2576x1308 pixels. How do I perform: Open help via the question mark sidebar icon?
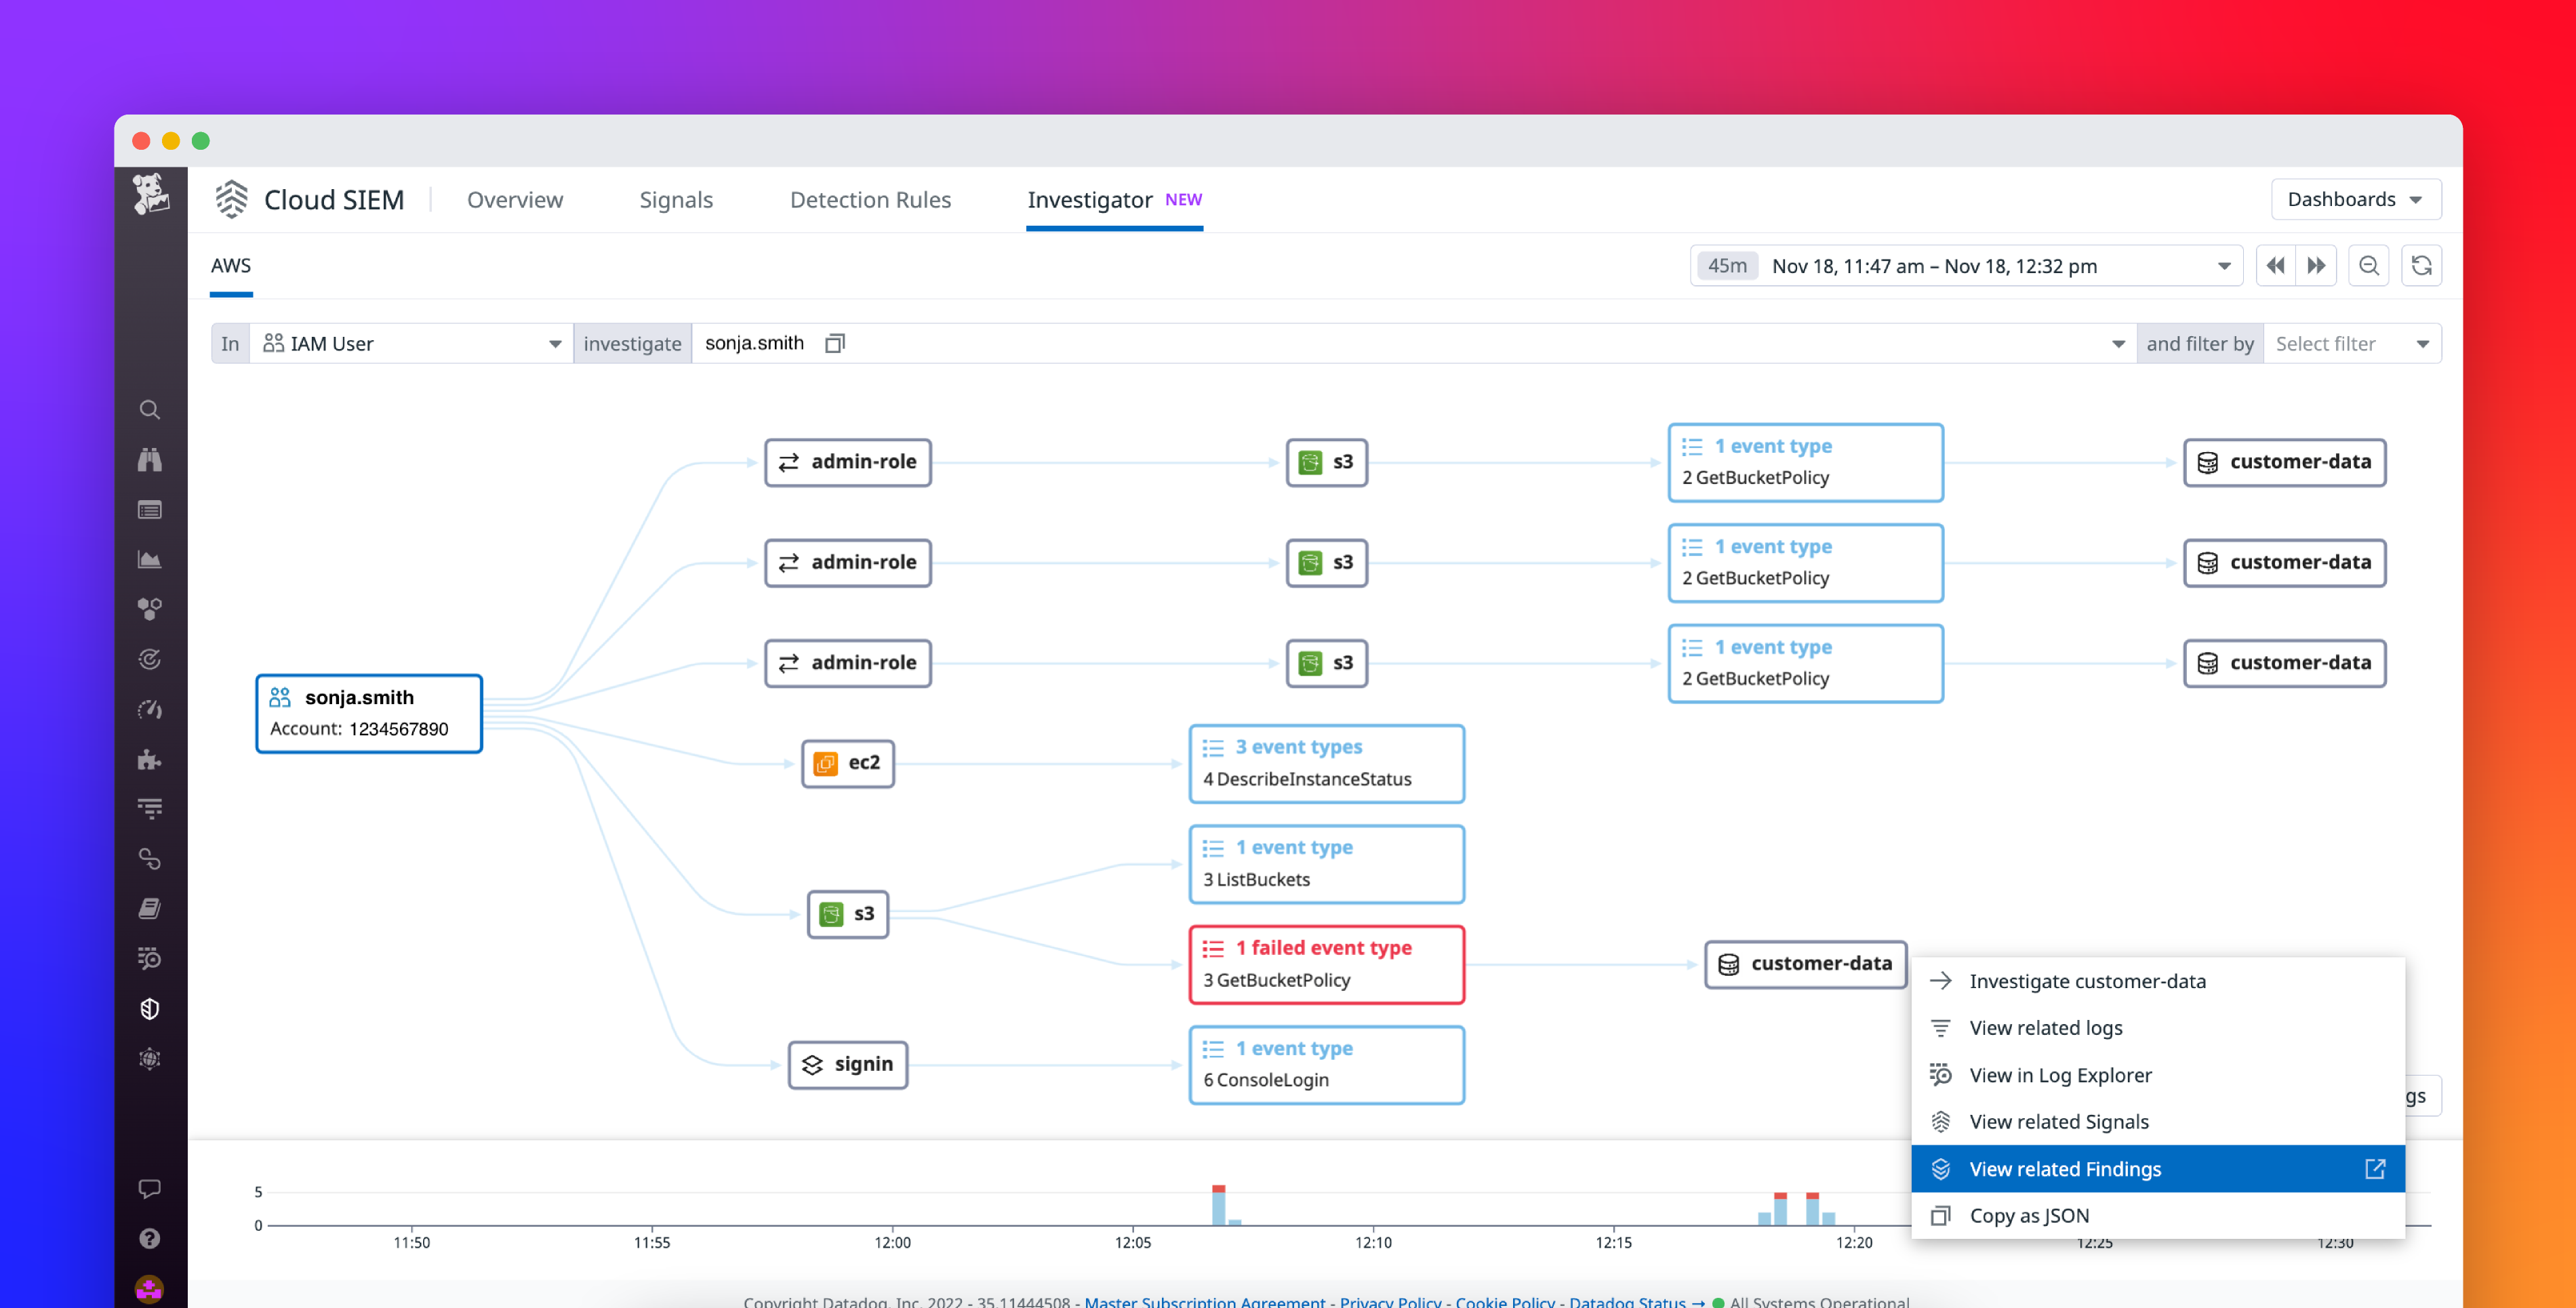pos(150,1238)
